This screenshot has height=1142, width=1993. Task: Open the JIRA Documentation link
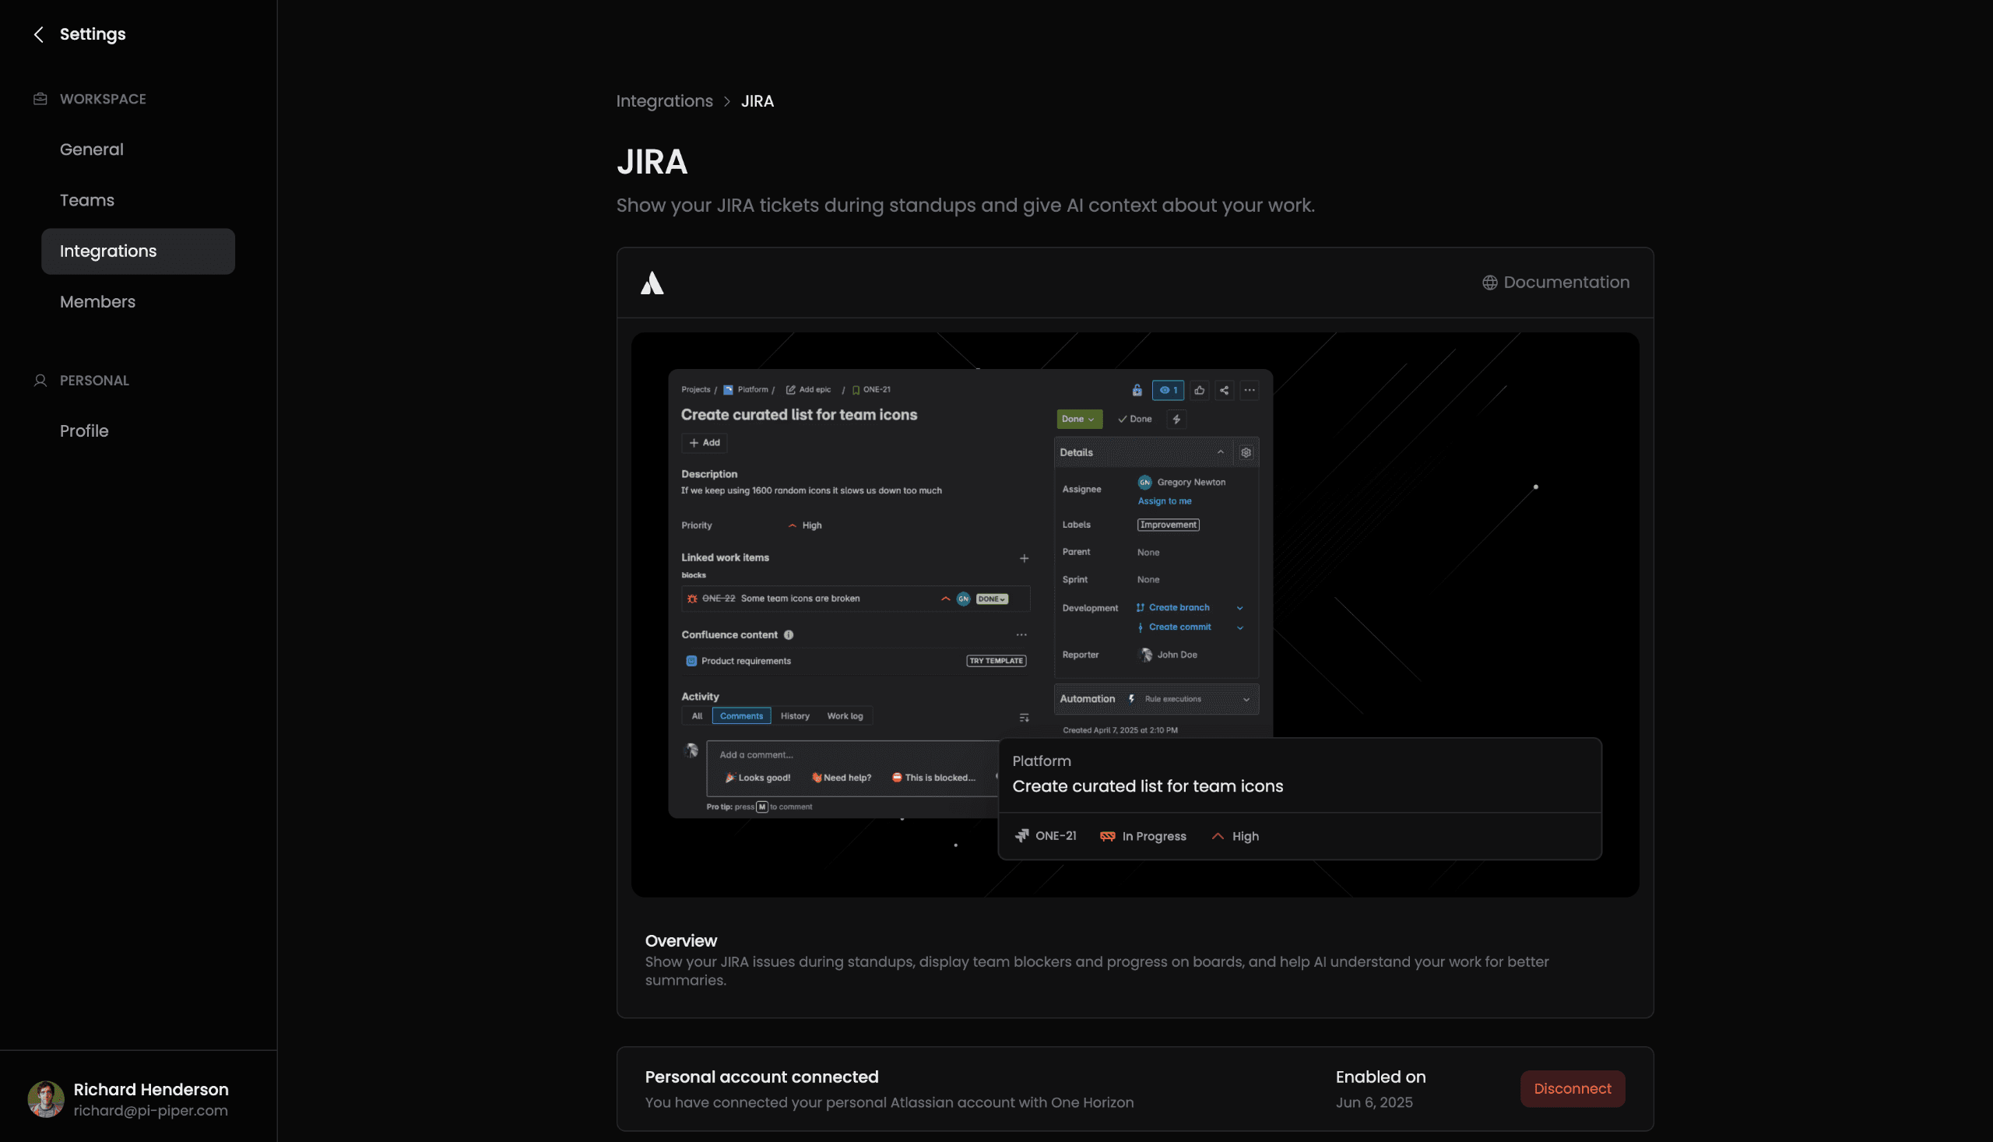tap(1555, 283)
